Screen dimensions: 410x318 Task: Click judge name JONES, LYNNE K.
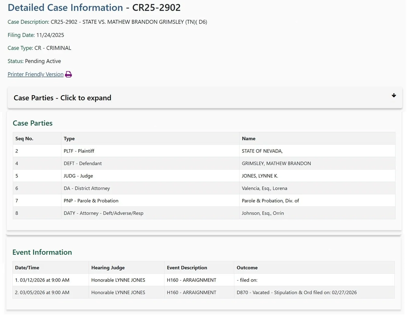pyautogui.click(x=260, y=176)
